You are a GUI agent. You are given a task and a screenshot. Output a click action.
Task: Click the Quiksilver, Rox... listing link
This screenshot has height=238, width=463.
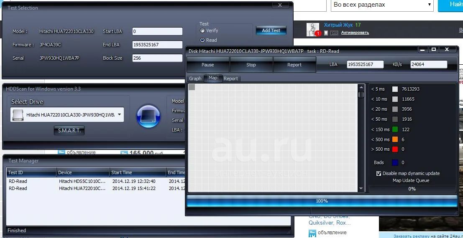[330, 223]
